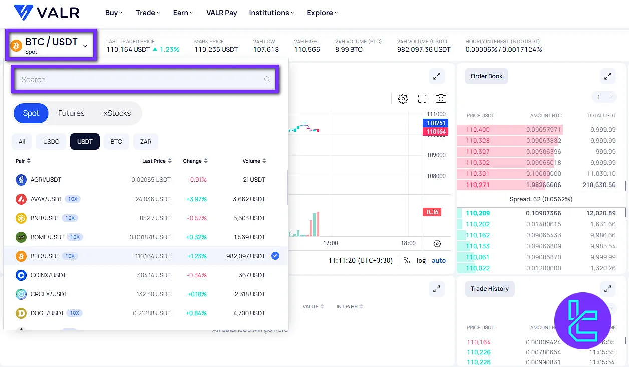Filter pairs by USDC

coord(51,142)
